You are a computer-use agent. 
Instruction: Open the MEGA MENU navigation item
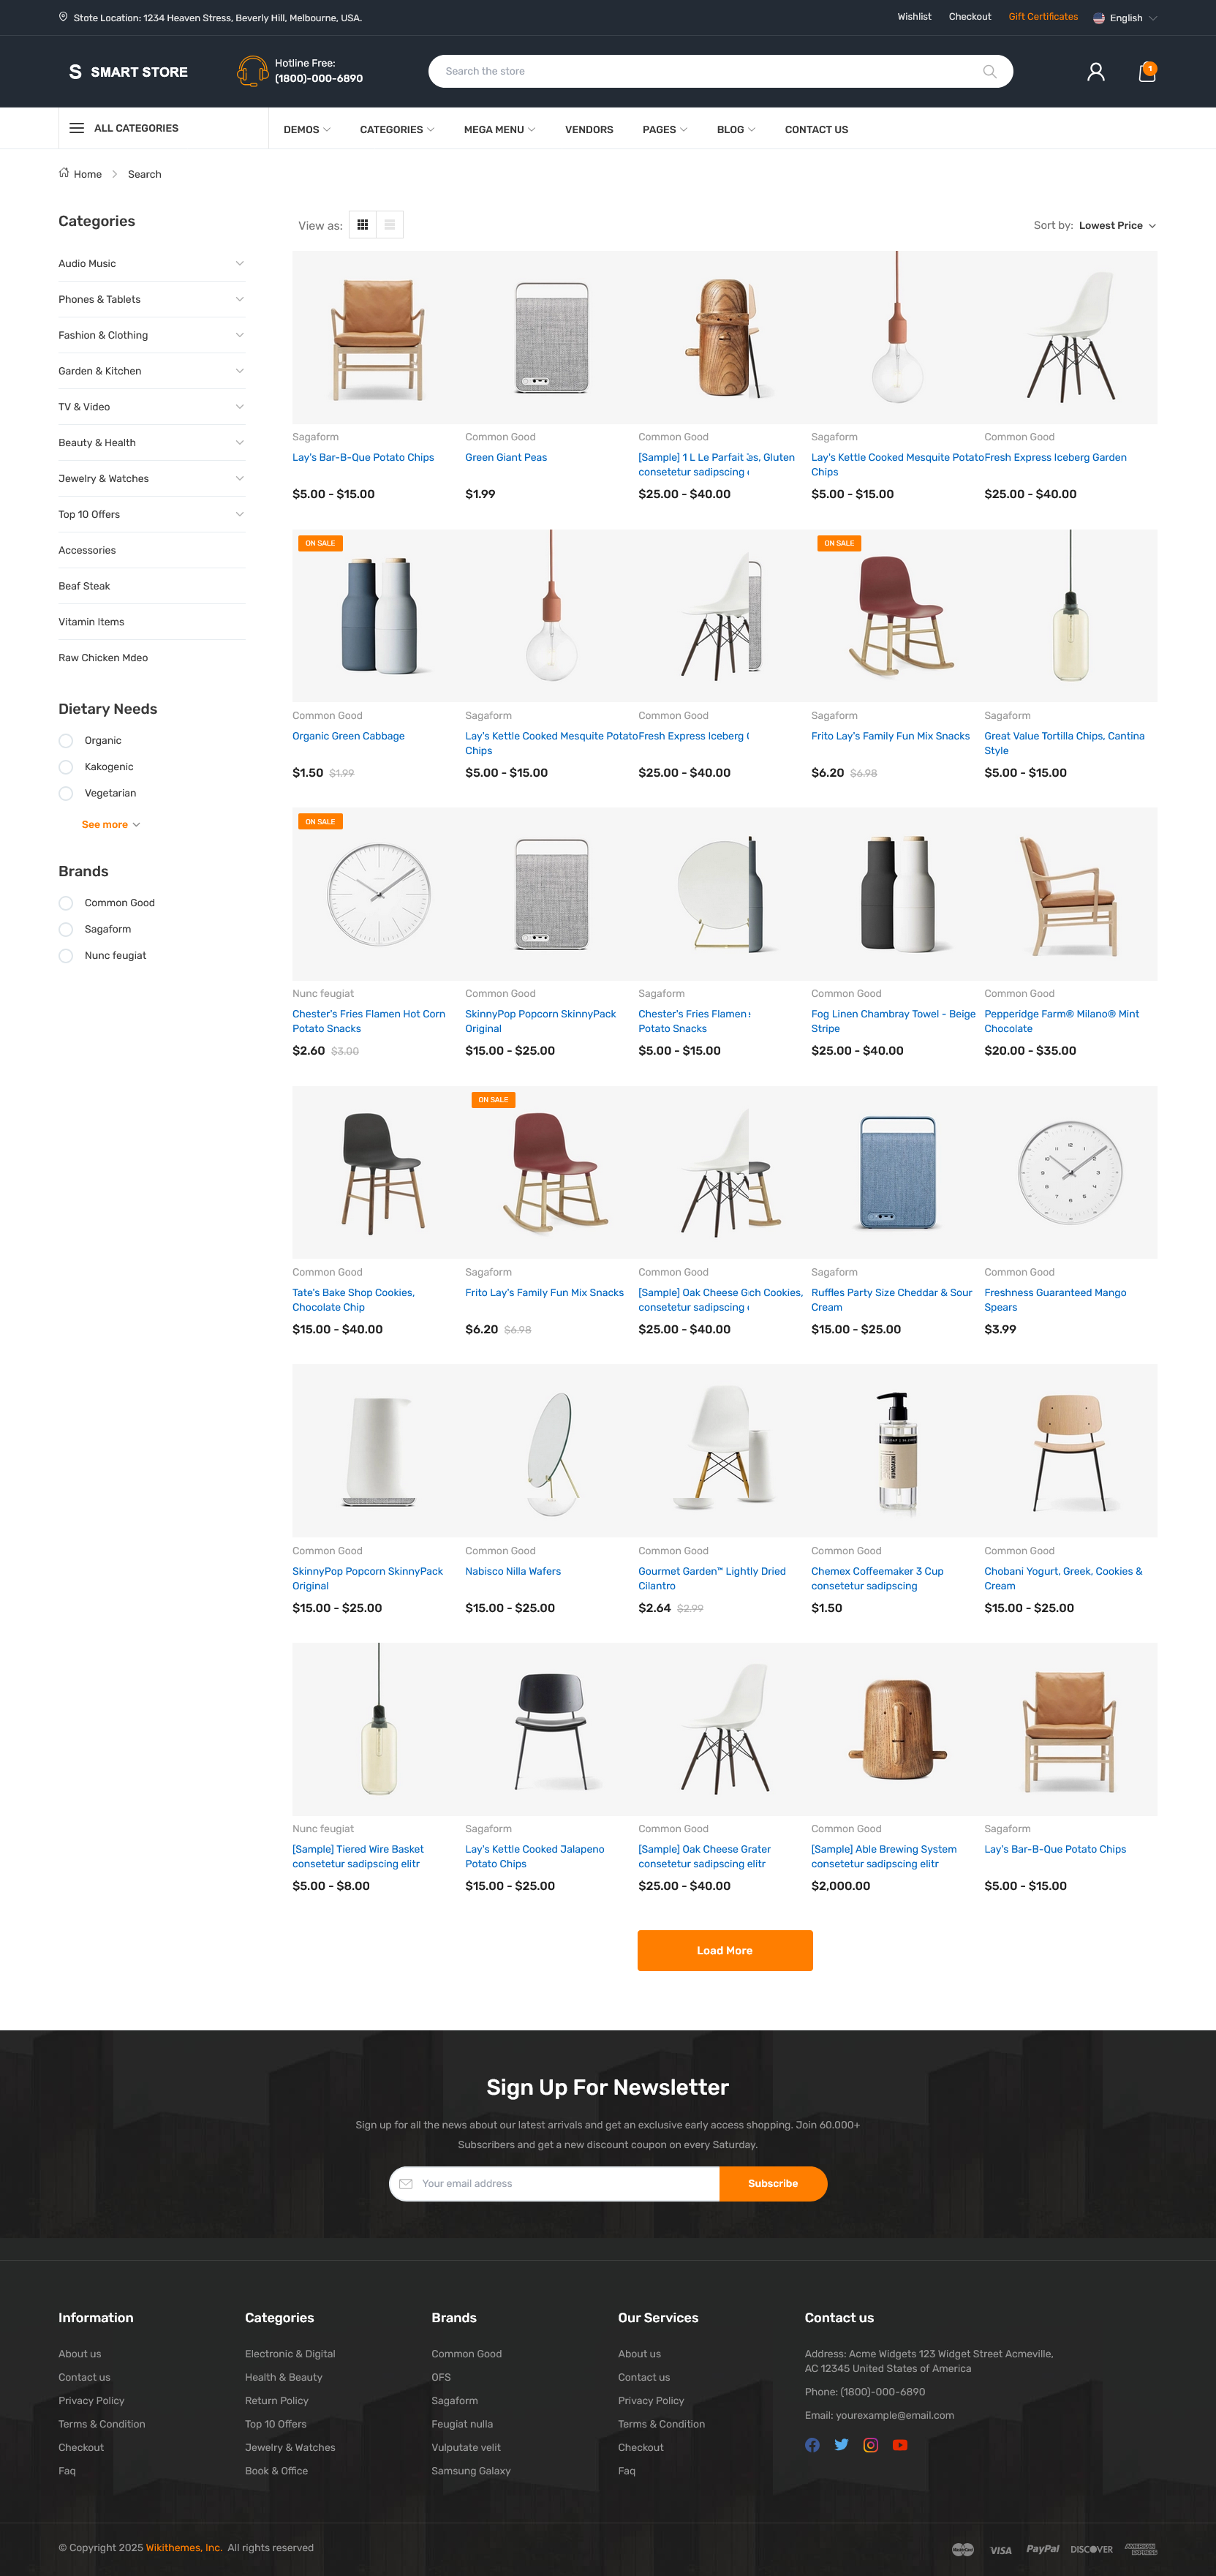click(499, 130)
